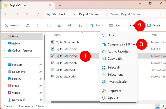Open the See more three-dots menu
Screen dimensions: 166x109
pos(132,26)
